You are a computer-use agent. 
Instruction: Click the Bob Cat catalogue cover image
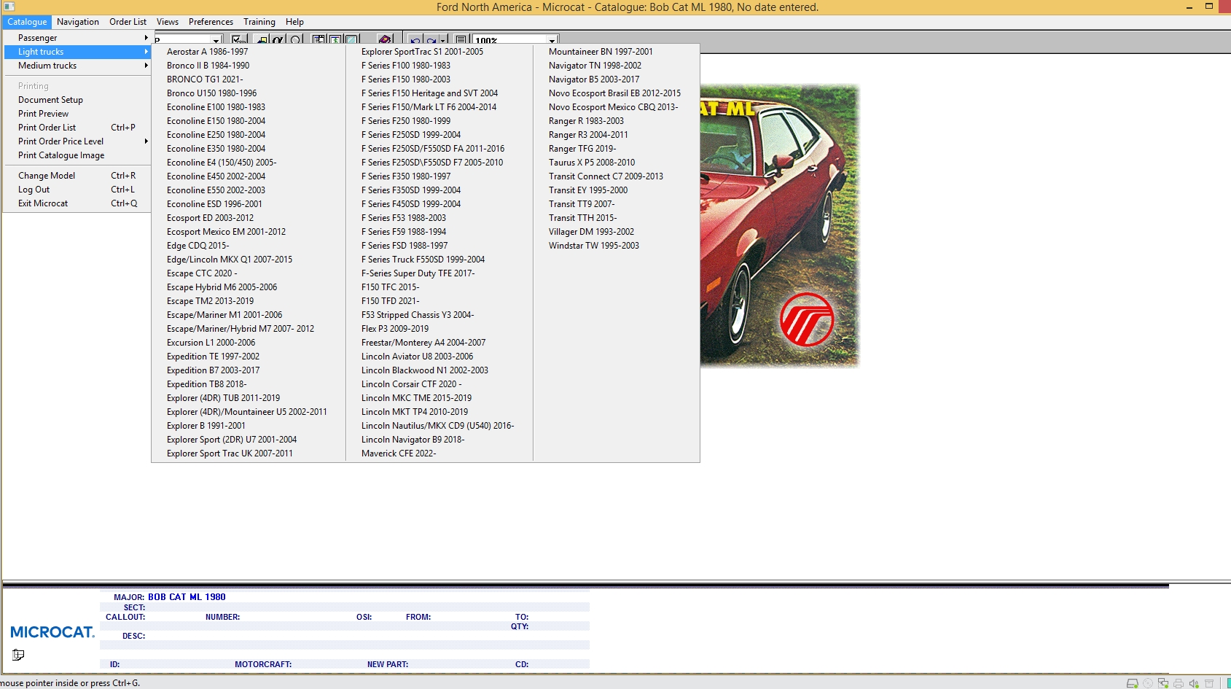point(779,226)
